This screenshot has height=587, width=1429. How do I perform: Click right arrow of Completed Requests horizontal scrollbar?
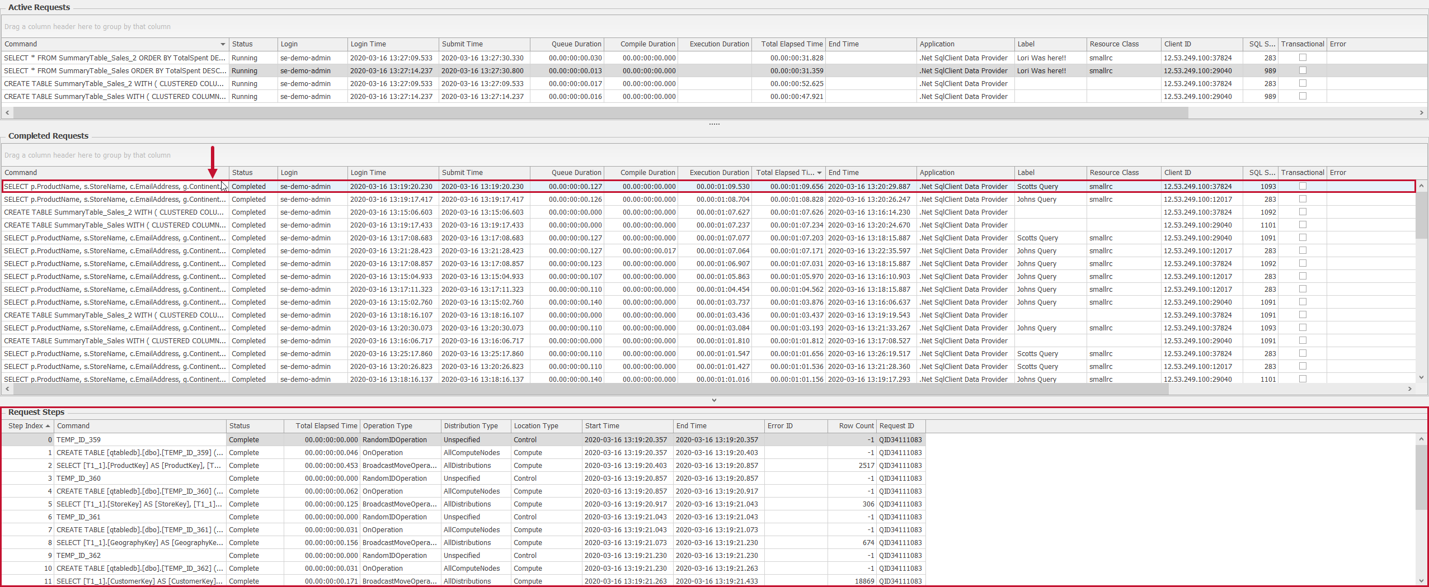1411,389
